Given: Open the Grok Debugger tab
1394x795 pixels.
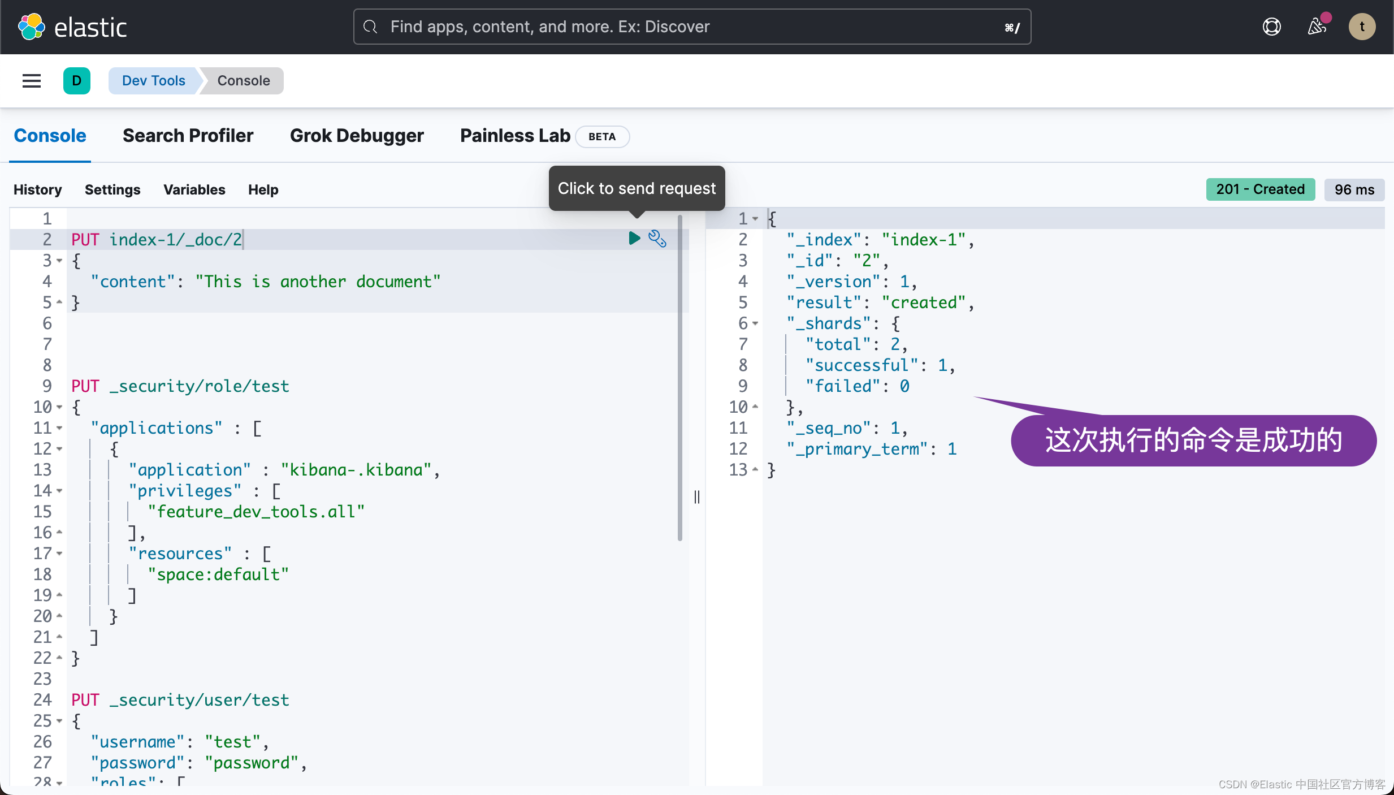Looking at the screenshot, I should (357, 136).
